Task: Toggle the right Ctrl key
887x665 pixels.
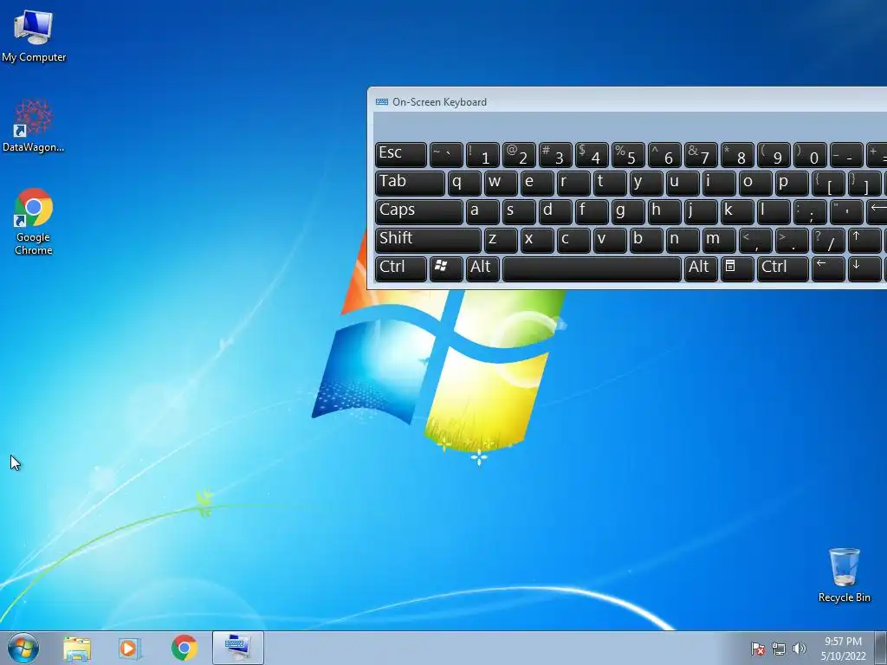Action: tap(782, 268)
